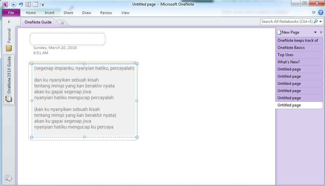Viewport: 325px width, 186px height.
Task: Open the New Page dropdown arrow
Action: (315, 32)
